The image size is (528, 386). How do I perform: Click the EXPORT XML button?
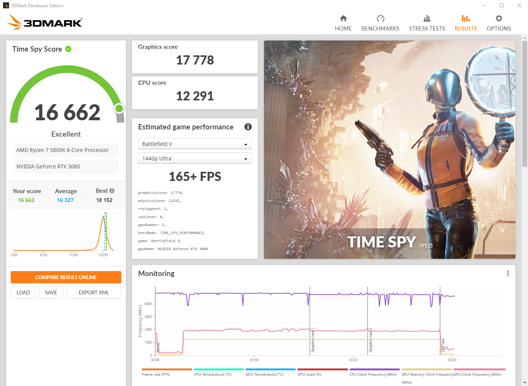tap(94, 292)
